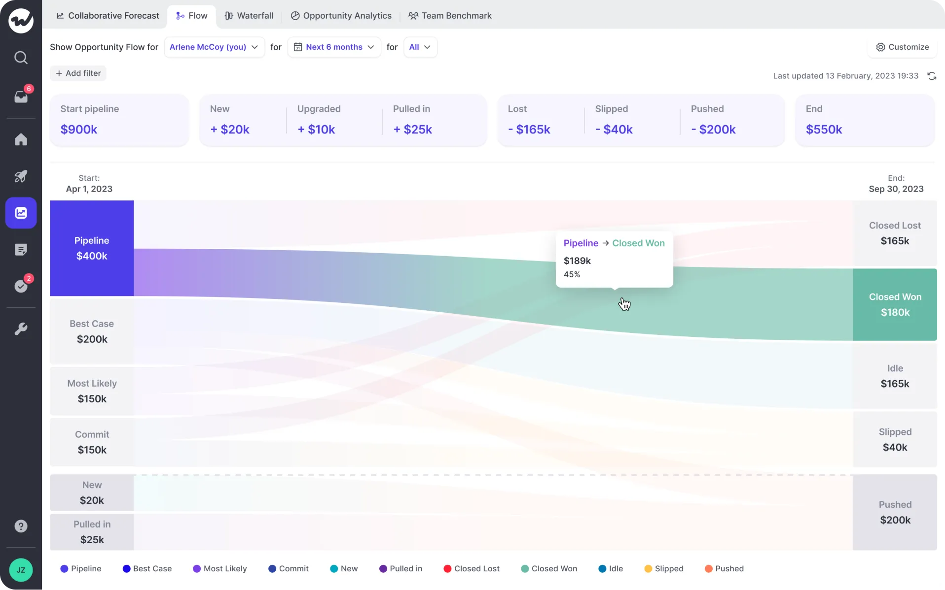Viewport: 945px width, 590px height.
Task: Expand the All filter dropdown
Action: (x=420, y=47)
